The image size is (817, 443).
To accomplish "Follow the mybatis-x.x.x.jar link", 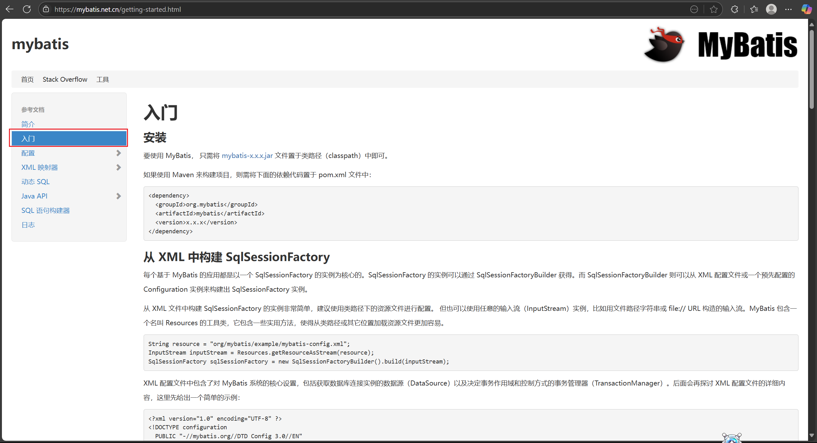I will pyautogui.click(x=247, y=156).
